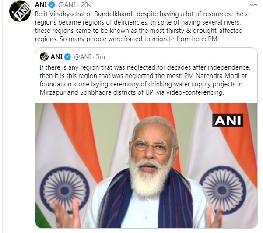Click the blue verified badge beside ANI
The image size is (263, 233).
point(52,5)
